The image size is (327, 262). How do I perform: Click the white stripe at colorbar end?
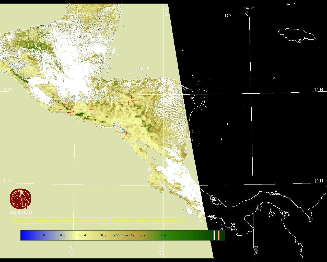214,235
